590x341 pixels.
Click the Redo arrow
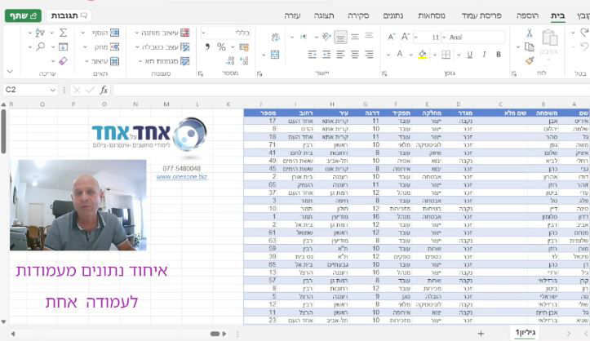pos(584,46)
